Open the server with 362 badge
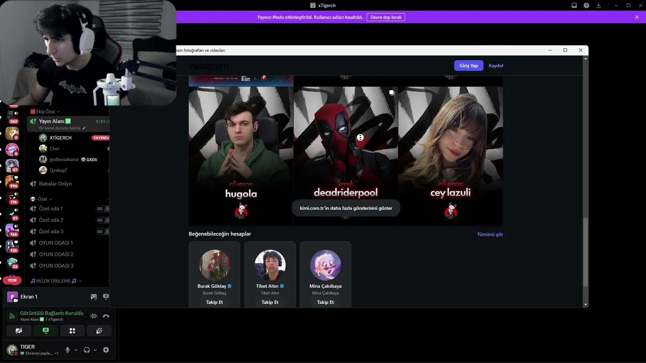Screen dimensions: 646x363 pyautogui.click(x=12, y=117)
